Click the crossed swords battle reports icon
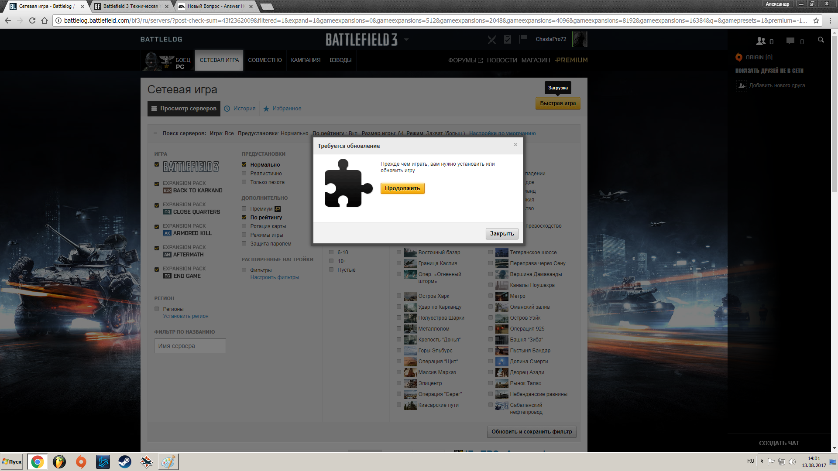Image resolution: width=838 pixels, height=471 pixels. point(492,40)
